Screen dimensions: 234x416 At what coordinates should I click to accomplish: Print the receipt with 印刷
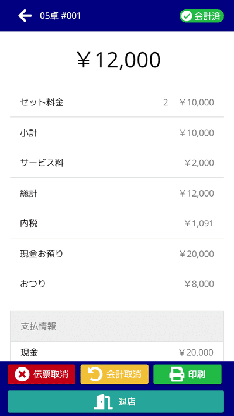click(187, 374)
